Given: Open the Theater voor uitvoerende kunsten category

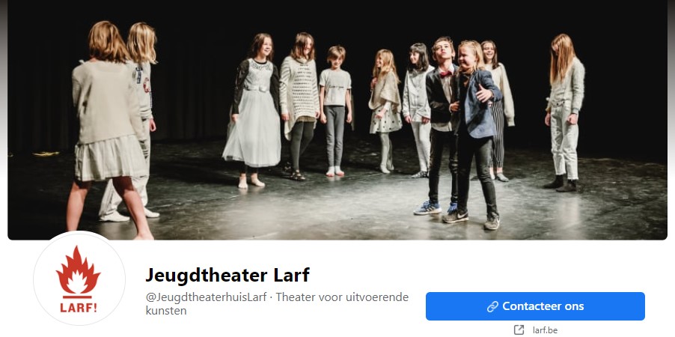Looking at the screenshot, I should [277, 304].
